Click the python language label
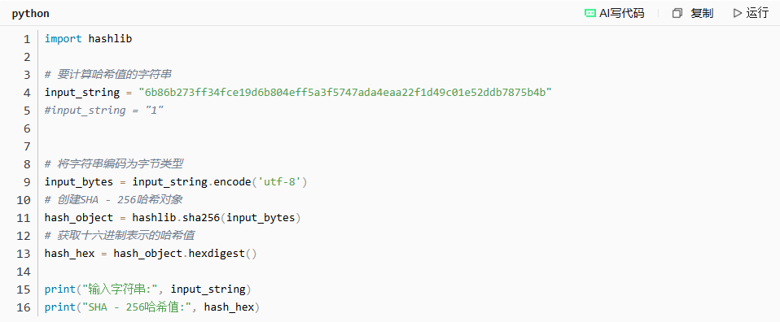This screenshot has height=322, width=780. pos(30,14)
